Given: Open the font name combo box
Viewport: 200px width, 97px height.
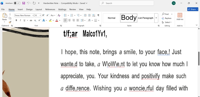Looking at the screenshot, I should 24,15.
